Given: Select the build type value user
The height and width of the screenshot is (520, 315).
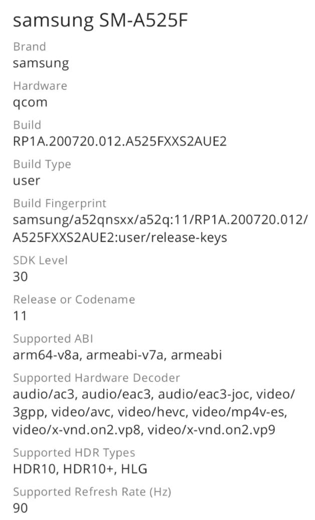Looking at the screenshot, I should (x=26, y=181).
